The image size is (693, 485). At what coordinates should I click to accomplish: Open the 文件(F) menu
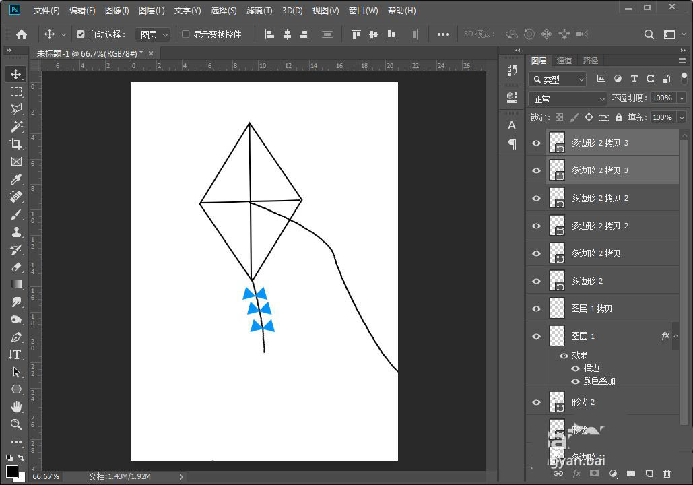(x=46, y=11)
